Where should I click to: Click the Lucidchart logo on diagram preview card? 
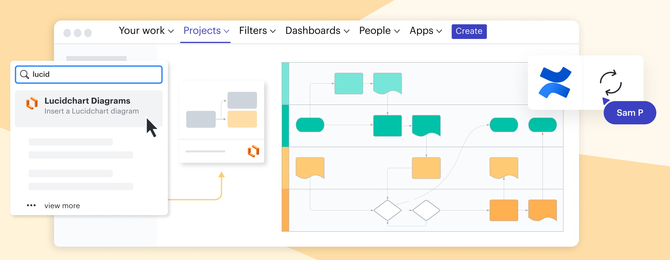[x=253, y=151]
